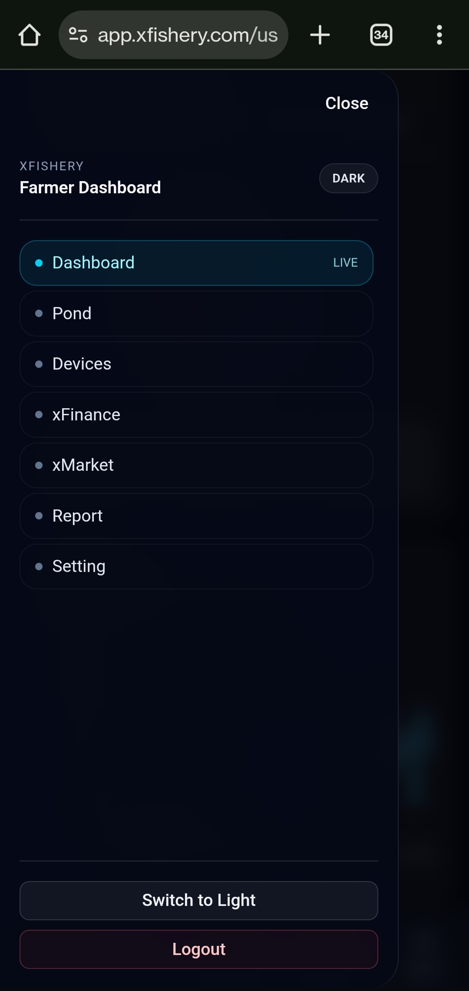The width and height of the screenshot is (469, 991).
Task: Expand the xFinance section
Action: tap(196, 414)
